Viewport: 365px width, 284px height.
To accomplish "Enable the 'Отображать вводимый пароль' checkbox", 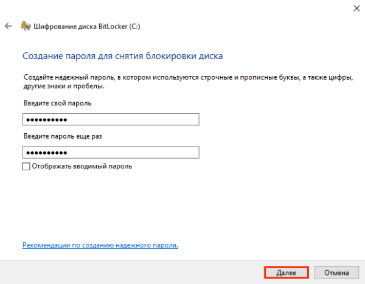I will [26, 166].
